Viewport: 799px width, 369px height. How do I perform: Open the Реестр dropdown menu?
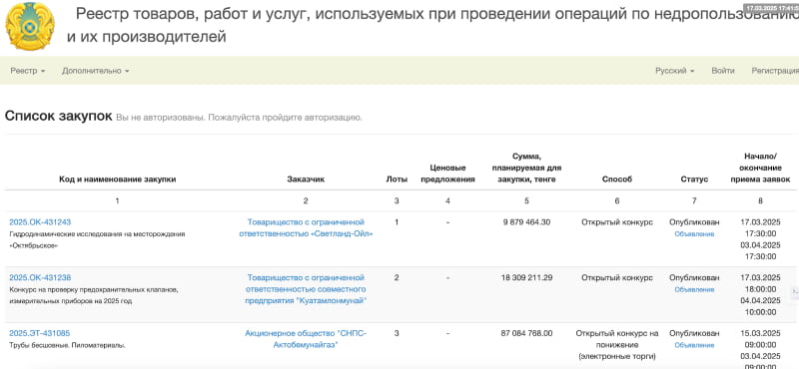pyautogui.click(x=28, y=71)
